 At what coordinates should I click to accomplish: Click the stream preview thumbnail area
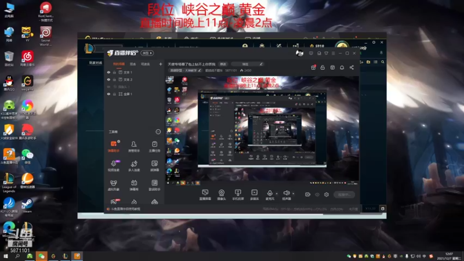point(262,130)
